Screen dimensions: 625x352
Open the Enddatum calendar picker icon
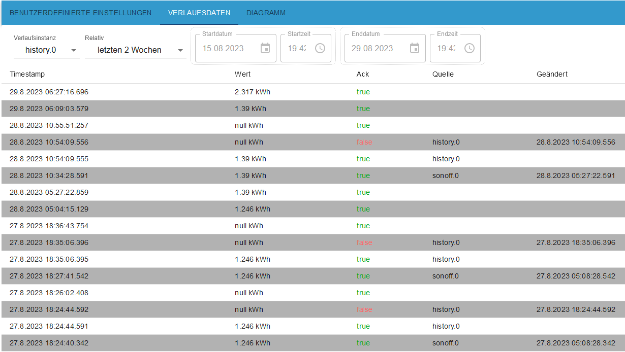(415, 48)
